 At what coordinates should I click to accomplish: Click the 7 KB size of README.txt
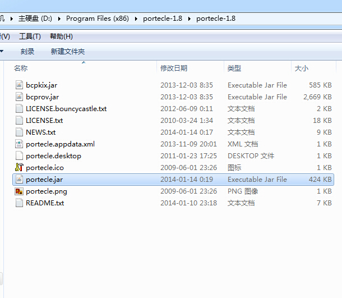tap(324, 203)
